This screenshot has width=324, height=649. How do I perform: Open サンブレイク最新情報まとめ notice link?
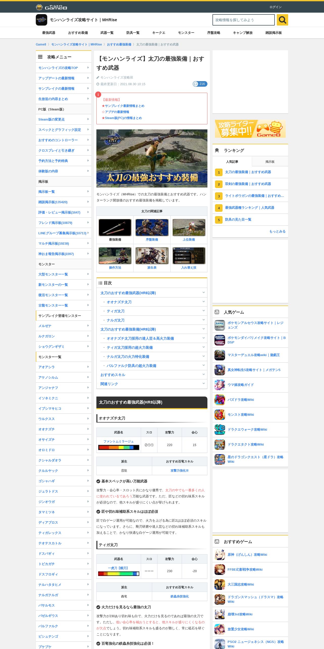125,106
